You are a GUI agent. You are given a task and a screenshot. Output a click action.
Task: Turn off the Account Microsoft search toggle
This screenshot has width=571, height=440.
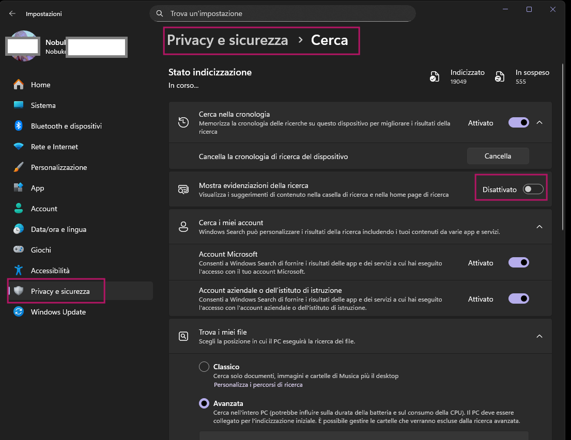click(519, 262)
